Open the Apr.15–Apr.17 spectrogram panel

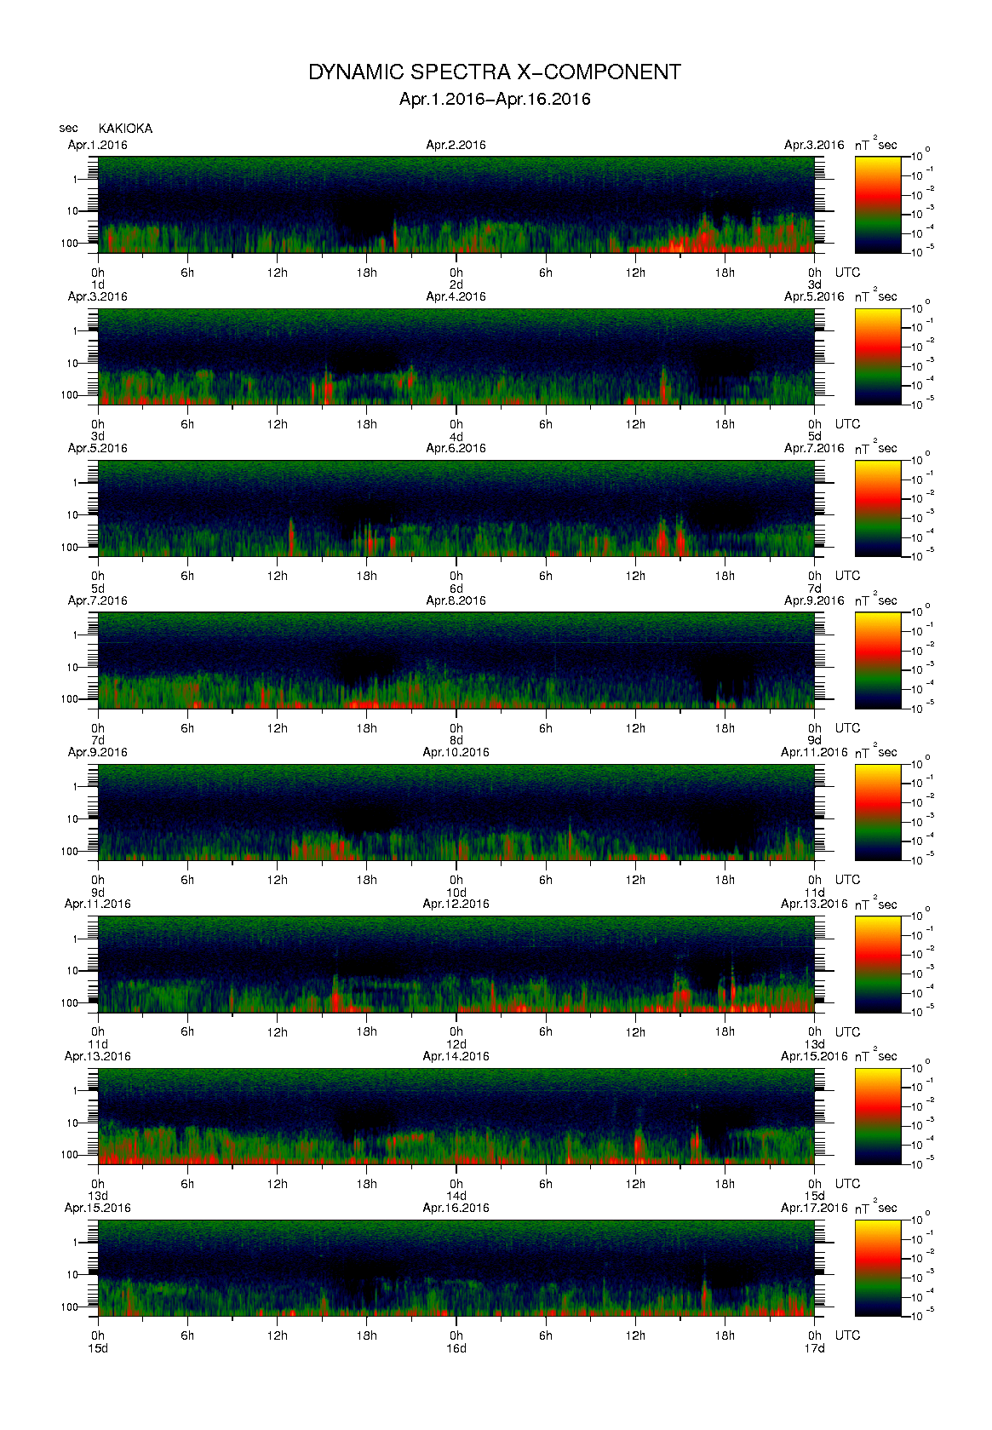(x=456, y=1267)
